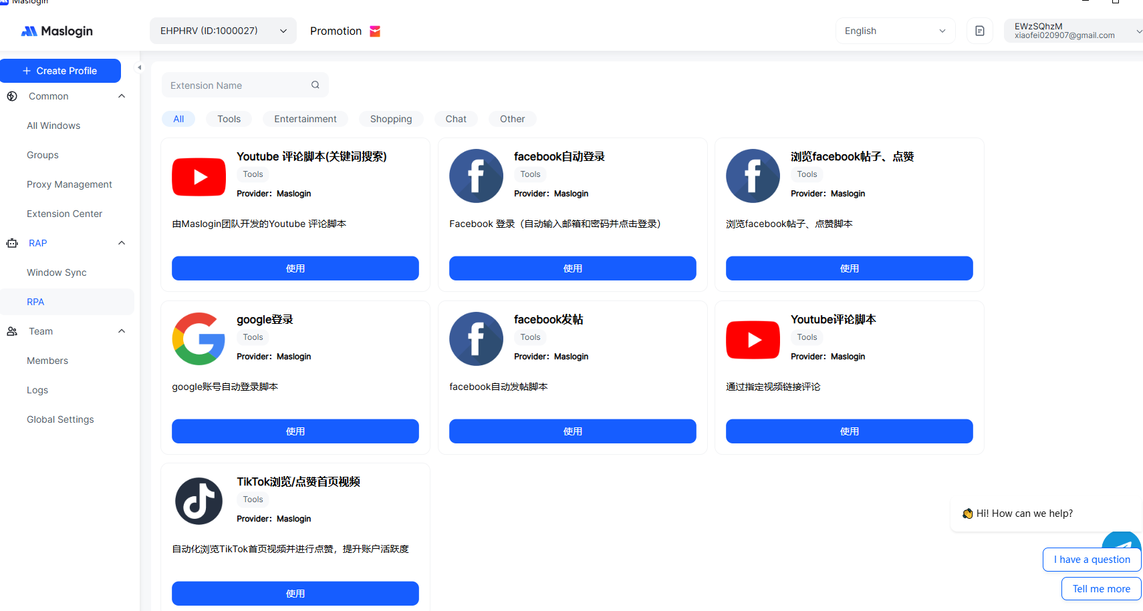The image size is (1143, 611).
Task: Click the Youtube keyword search script logo
Action: (199, 176)
